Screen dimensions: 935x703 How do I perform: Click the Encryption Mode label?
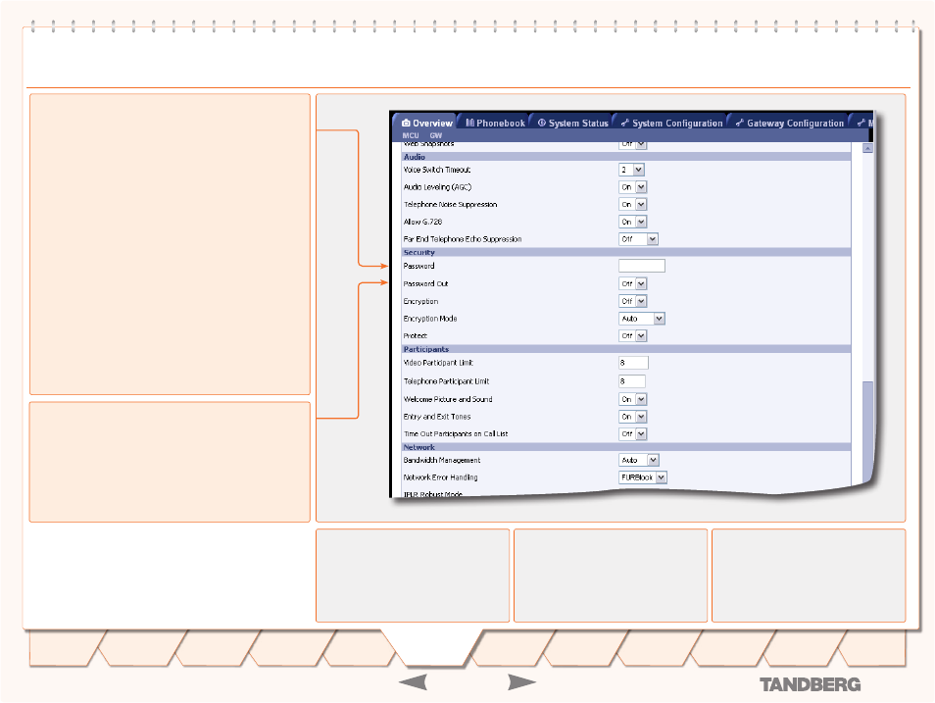(x=430, y=319)
